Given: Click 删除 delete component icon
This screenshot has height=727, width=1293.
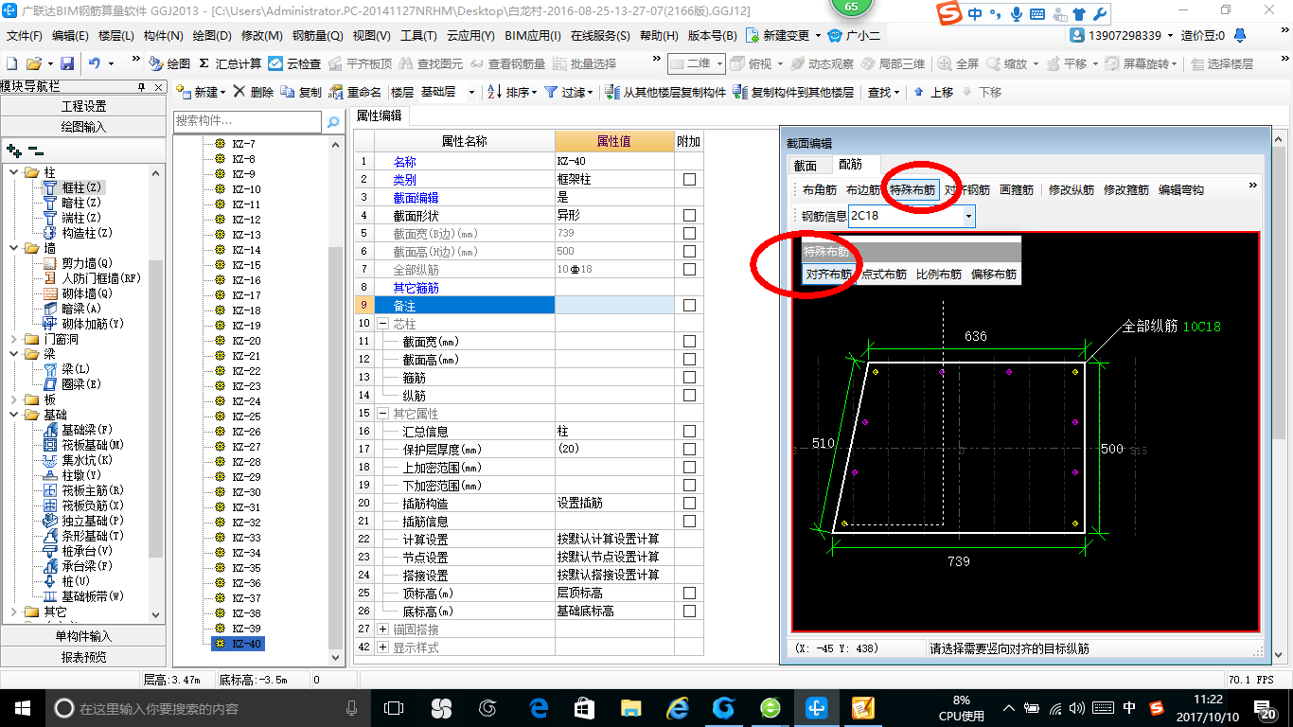Looking at the screenshot, I should (254, 92).
